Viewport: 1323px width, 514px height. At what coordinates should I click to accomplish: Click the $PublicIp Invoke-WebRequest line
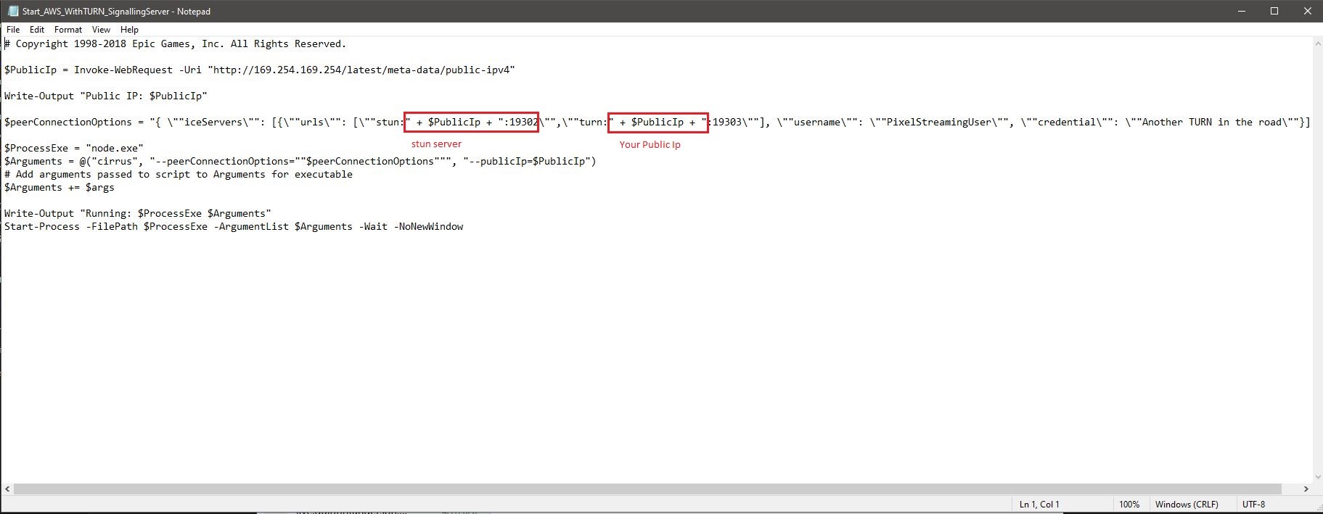pos(260,70)
